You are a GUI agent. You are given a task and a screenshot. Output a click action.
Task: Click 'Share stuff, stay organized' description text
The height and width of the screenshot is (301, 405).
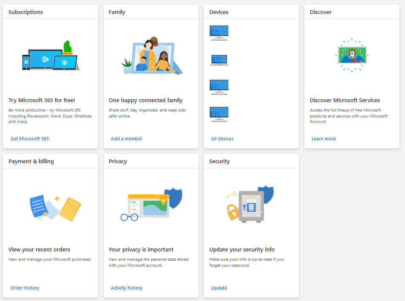coord(147,113)
